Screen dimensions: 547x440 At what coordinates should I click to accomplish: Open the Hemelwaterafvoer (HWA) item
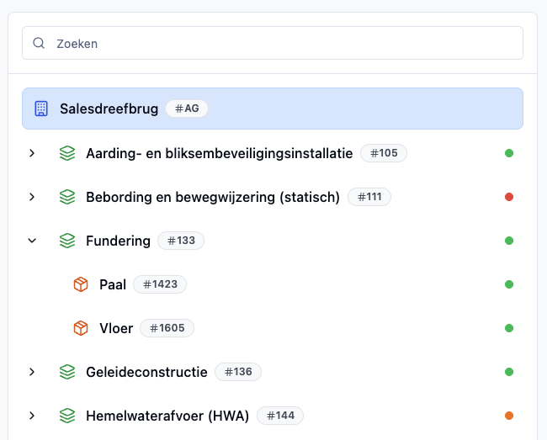coord(167,416)
